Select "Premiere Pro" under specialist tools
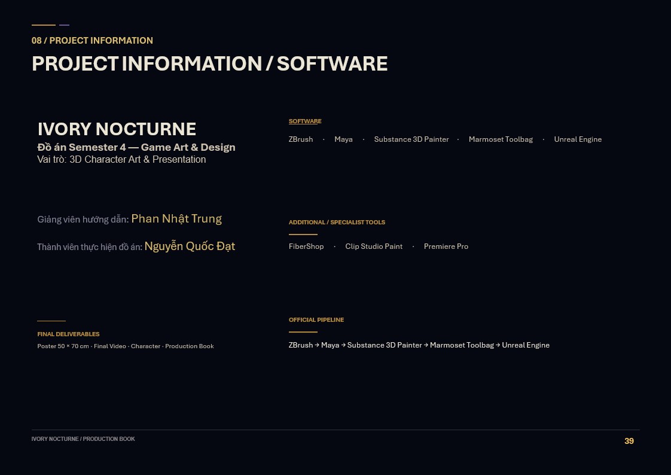The height and width of the screenshot is (475, 671). (x=446, y=246)
